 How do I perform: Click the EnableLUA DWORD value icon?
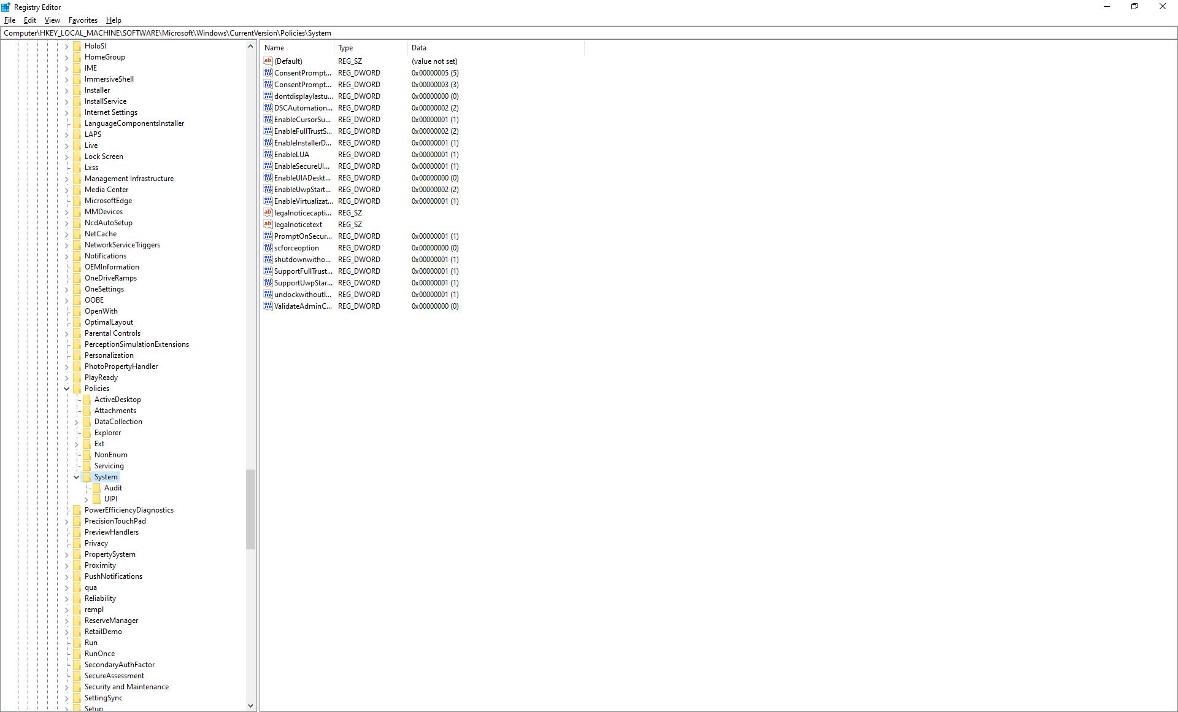tap(268, 155)
